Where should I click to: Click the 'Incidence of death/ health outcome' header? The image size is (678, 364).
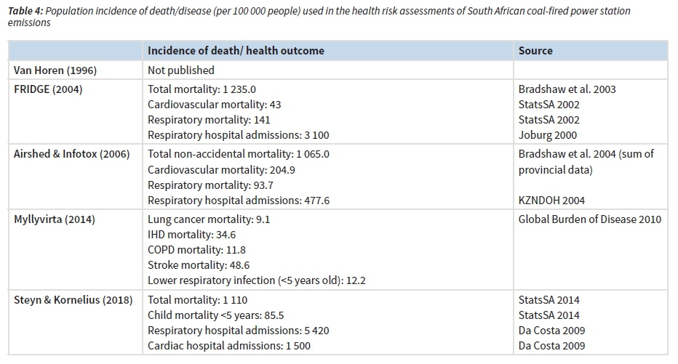(236, 51)
